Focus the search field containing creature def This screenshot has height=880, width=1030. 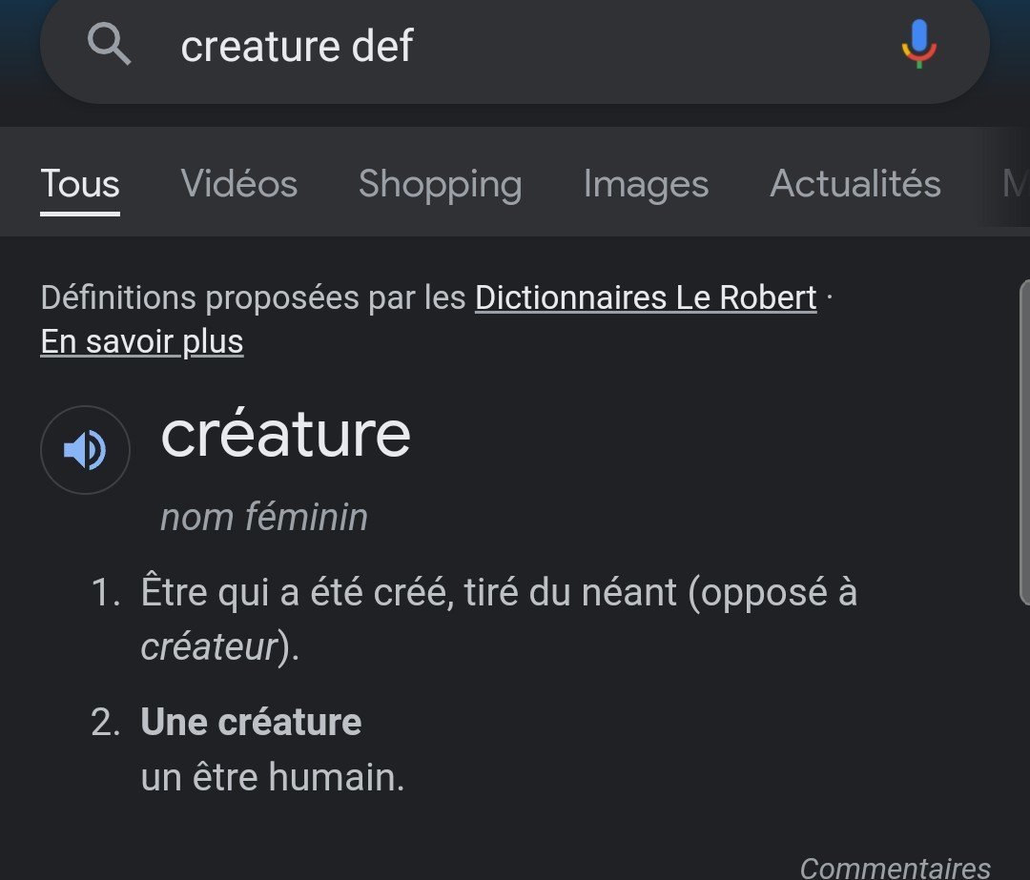pyautogui.click(x=515, y=46)
